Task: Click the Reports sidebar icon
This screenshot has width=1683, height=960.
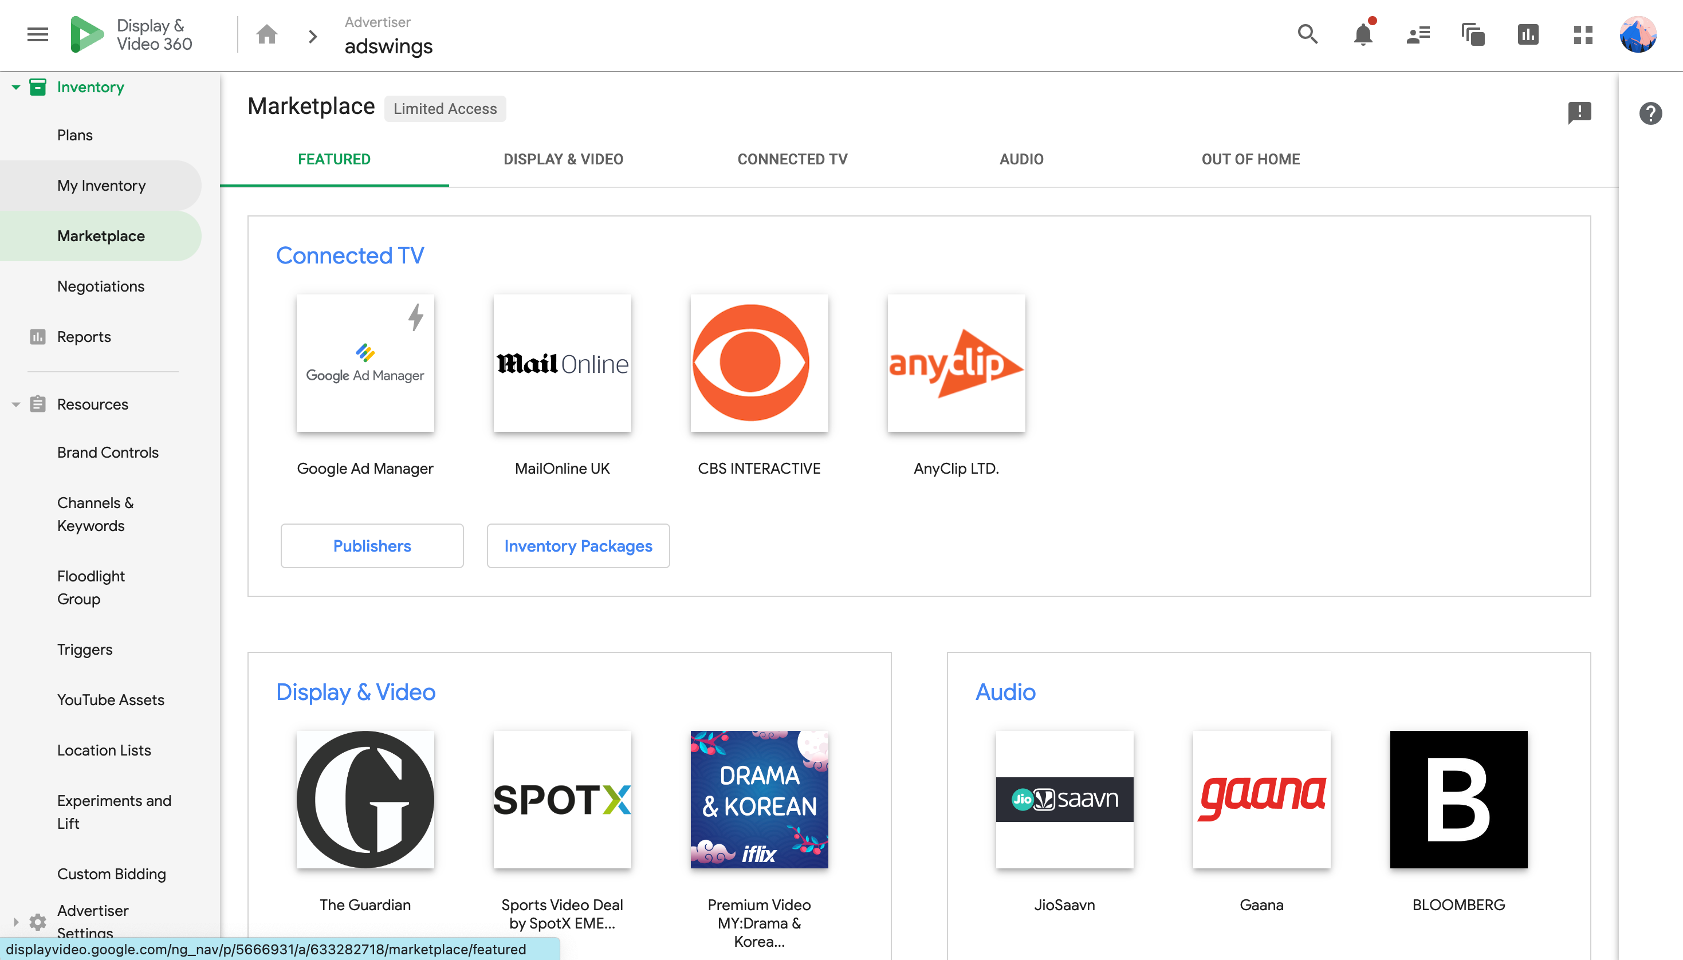Action: 38,337
